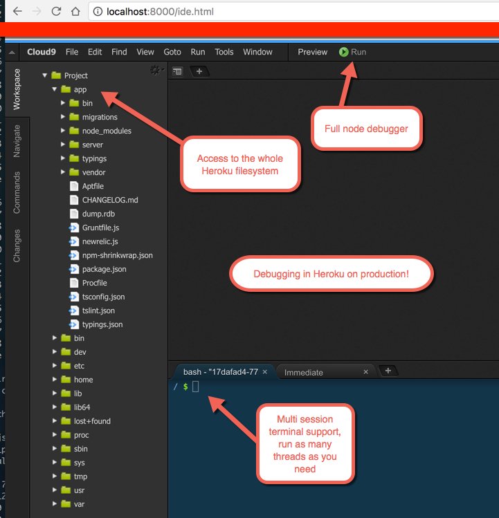This screenshot has width=499, height=518.
Task: Click the Gruntfile.js file icon
Action: click(x=74, y=228)
